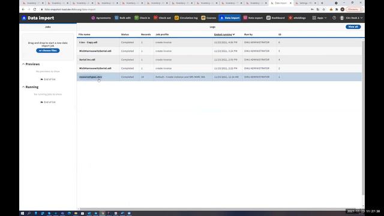Open the 'inv - Copy.edi' log entry
Screen dimensions: 384x216
click(x=88, y=43)
